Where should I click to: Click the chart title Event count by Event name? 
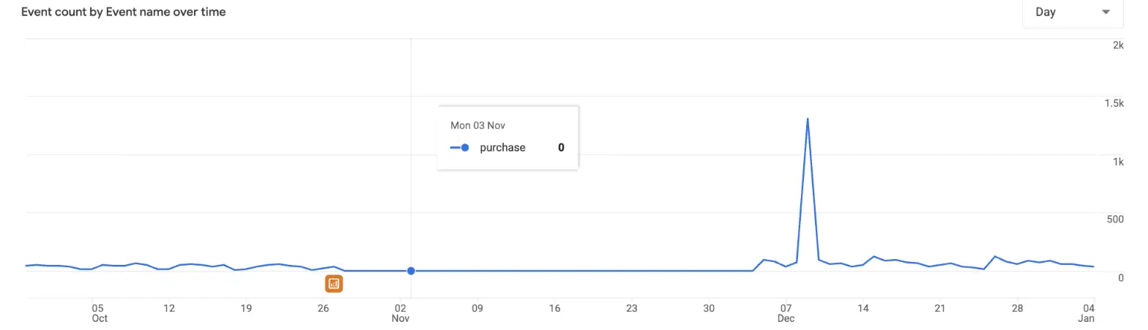124,12
